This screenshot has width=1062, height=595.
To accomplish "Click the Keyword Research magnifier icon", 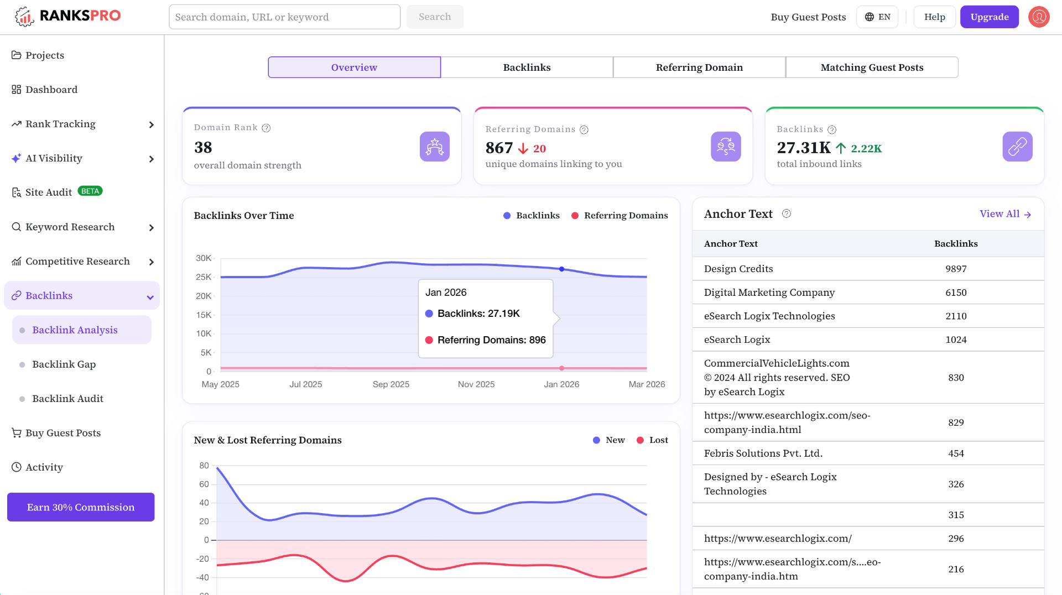I will pos(17,227).
